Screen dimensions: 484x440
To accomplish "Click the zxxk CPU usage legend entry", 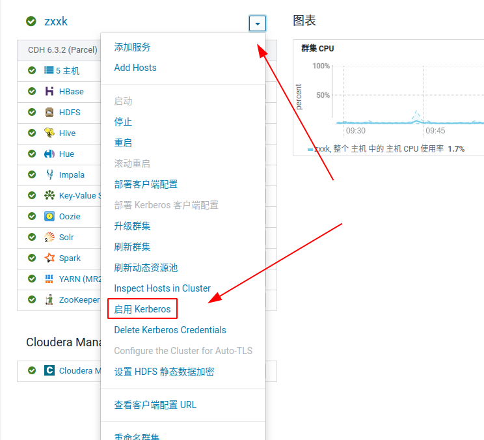I will pos(386,149).
